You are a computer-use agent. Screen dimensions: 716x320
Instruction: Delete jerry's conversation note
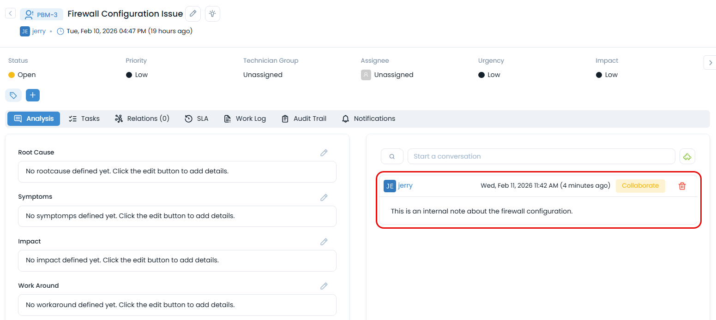pos(682,186)
